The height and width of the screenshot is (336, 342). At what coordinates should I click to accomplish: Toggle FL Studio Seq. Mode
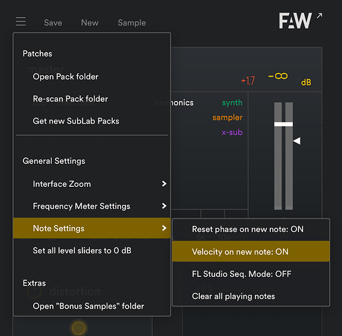pos(251,274)
